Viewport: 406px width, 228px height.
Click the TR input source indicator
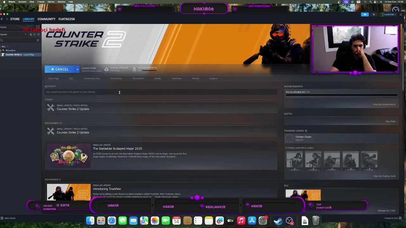359,2
